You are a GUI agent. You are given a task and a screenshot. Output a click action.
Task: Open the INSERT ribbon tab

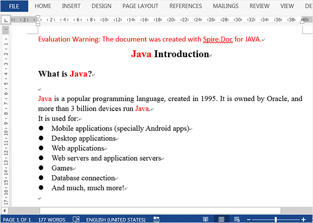click(x=71, y=6)
